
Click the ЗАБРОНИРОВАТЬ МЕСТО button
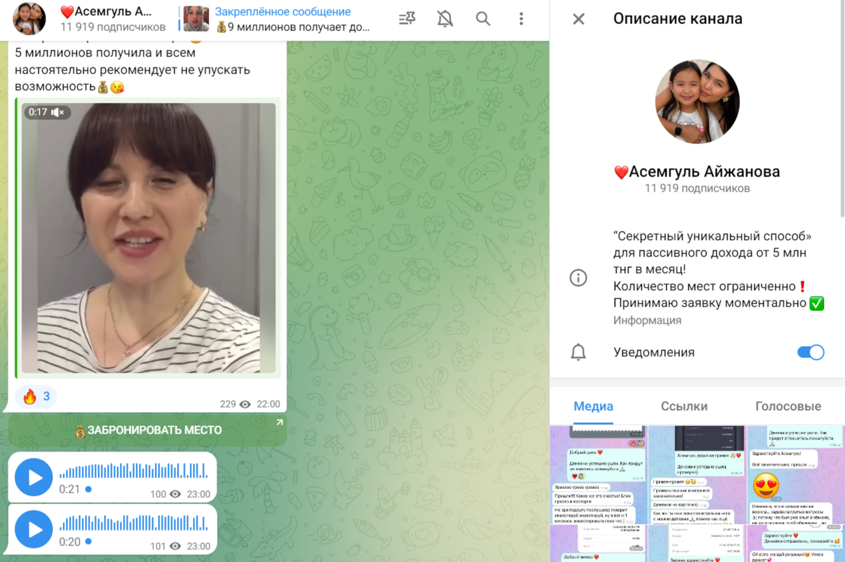click(147, 430)
